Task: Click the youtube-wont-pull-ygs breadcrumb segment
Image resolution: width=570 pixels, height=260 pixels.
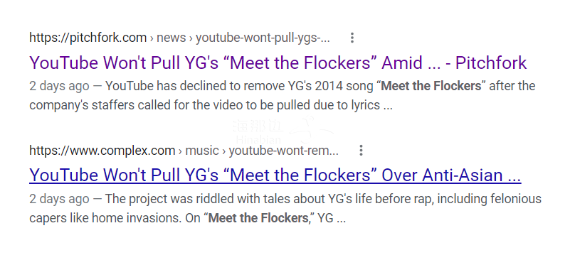Action: 263,38
